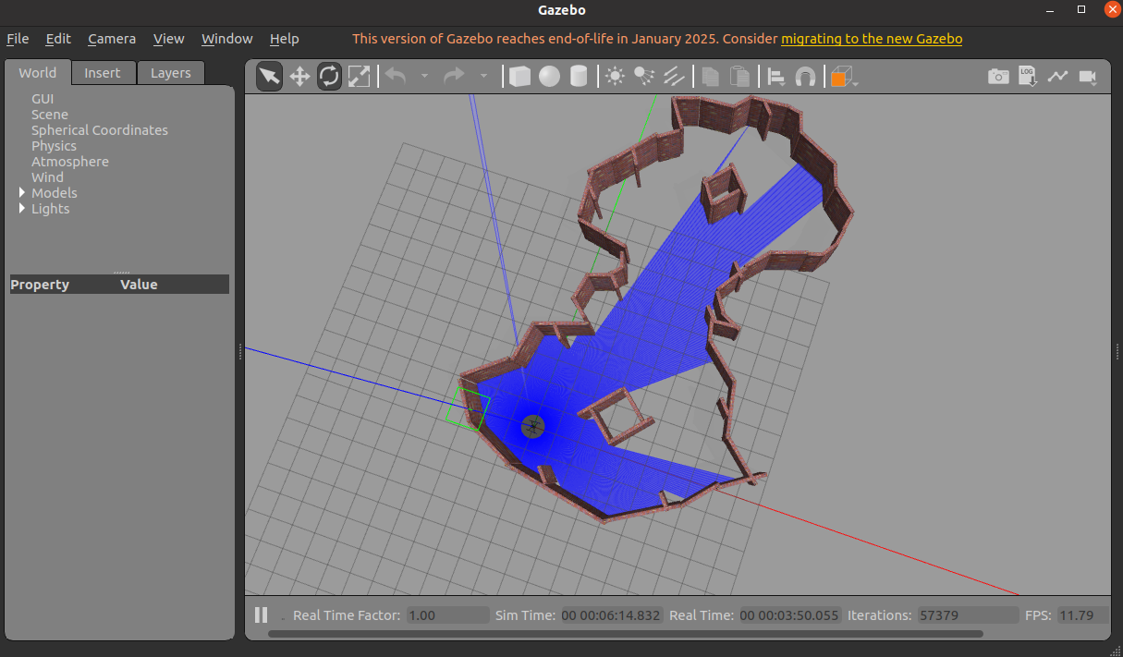Select GUI in the world tree
The width and height of the screenshot is (1123, 657).
(43, 98)
